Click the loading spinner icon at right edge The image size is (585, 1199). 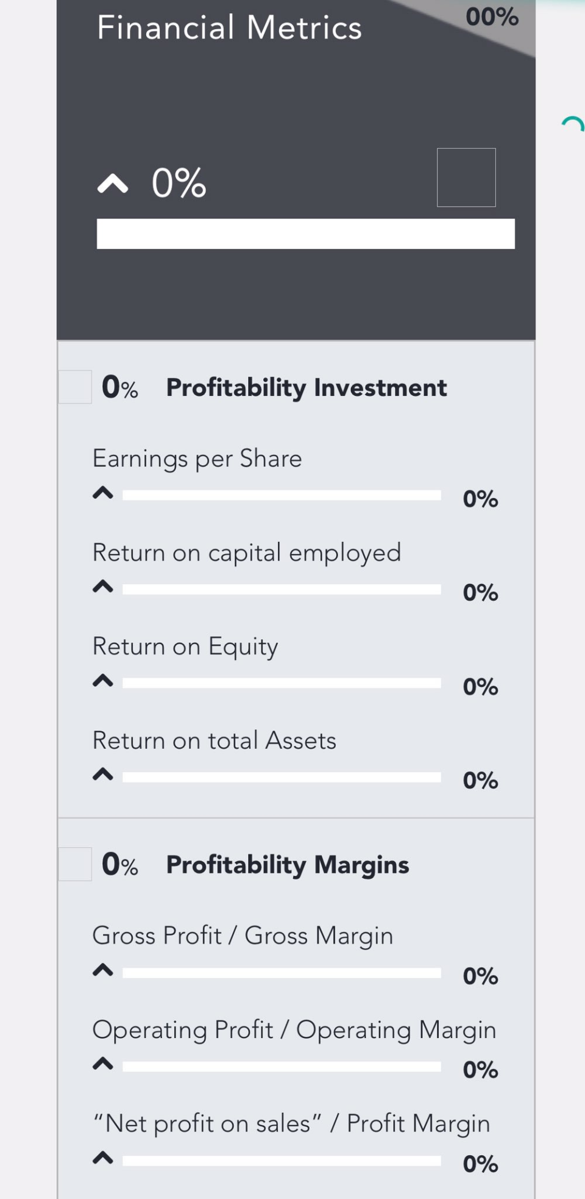pyautogui.click(x=573, y=124)
